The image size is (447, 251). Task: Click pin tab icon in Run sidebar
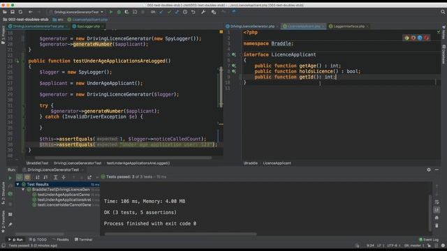coord(10,225)
